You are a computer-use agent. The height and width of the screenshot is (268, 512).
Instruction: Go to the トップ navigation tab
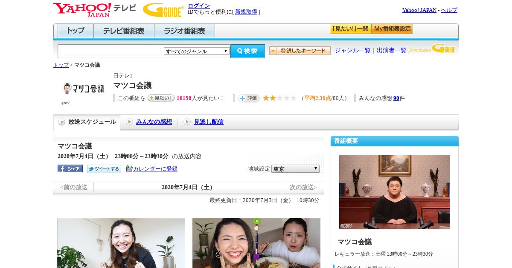[76, 31]
